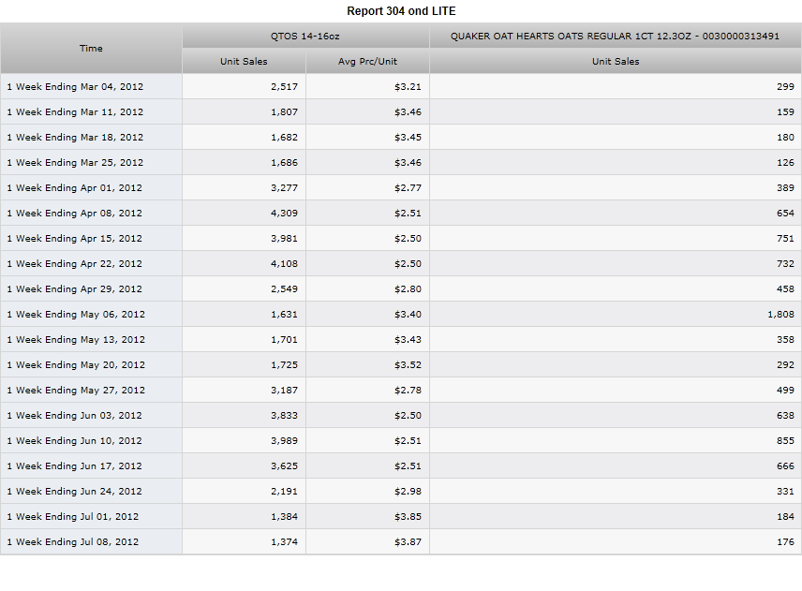Click Oat Hearts unit sales 126
Viewport: 802px width, 591px height.
[x=786, y=163]
